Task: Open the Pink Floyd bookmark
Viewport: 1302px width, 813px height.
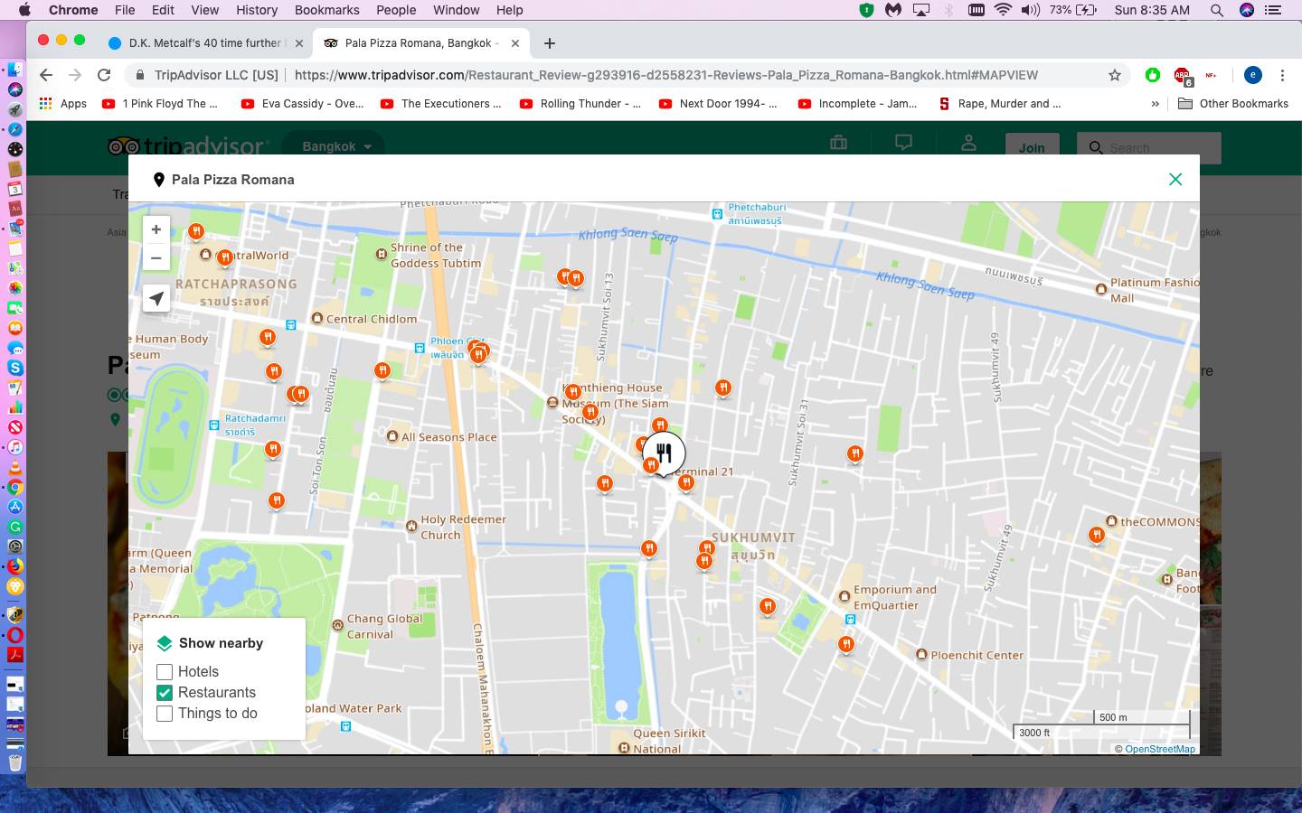Action: [x=160, y=104]
